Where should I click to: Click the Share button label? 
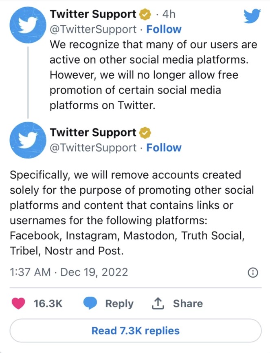coord(188,303)
